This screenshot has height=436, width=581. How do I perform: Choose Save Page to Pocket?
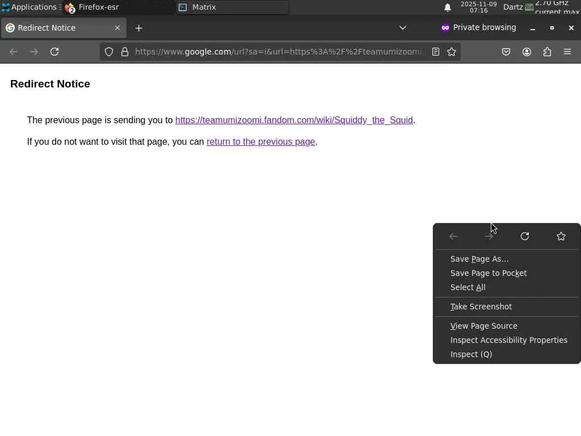point(507,273)
